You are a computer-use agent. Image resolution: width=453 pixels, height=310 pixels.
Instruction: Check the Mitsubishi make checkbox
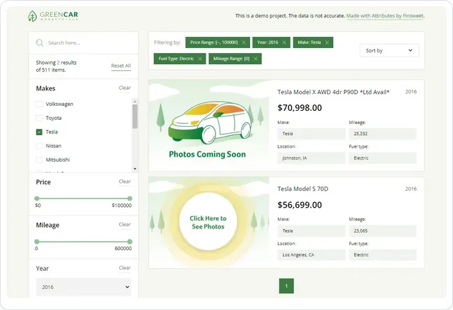tap(39, 160)
